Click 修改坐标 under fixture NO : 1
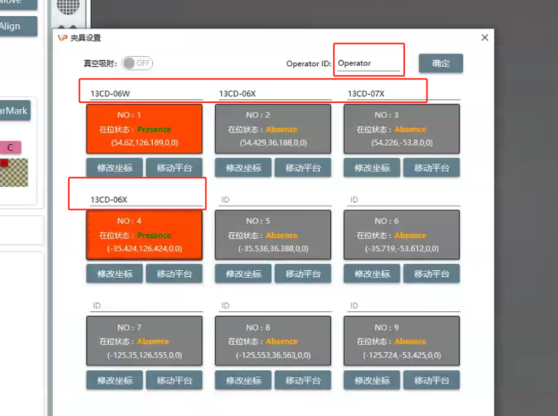 click(x=114, y=168)
